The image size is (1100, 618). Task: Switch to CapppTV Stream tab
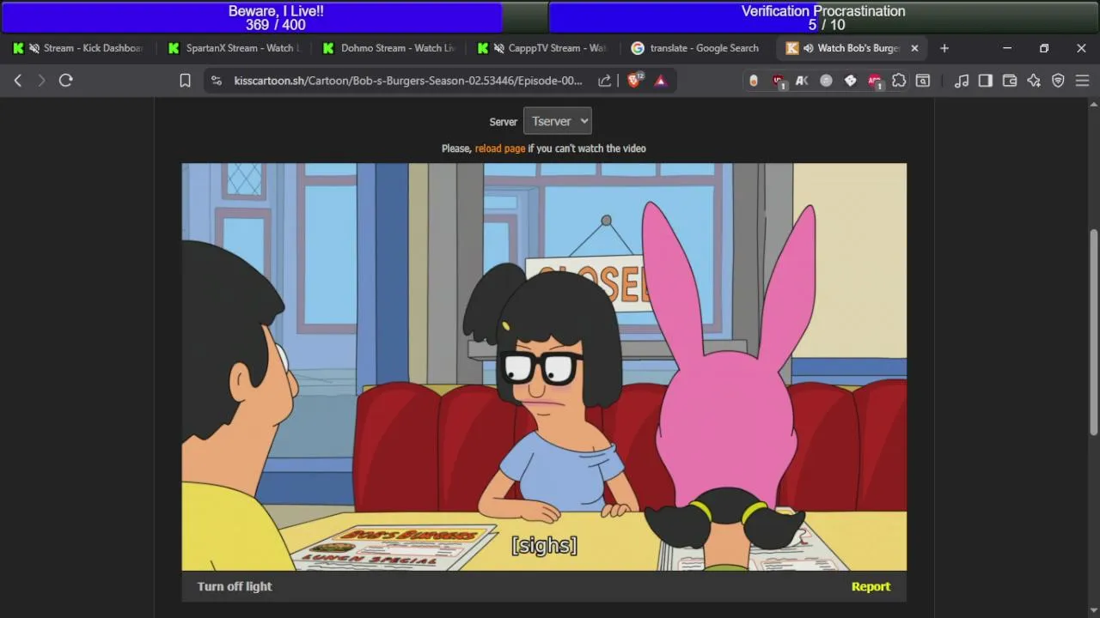543,48
